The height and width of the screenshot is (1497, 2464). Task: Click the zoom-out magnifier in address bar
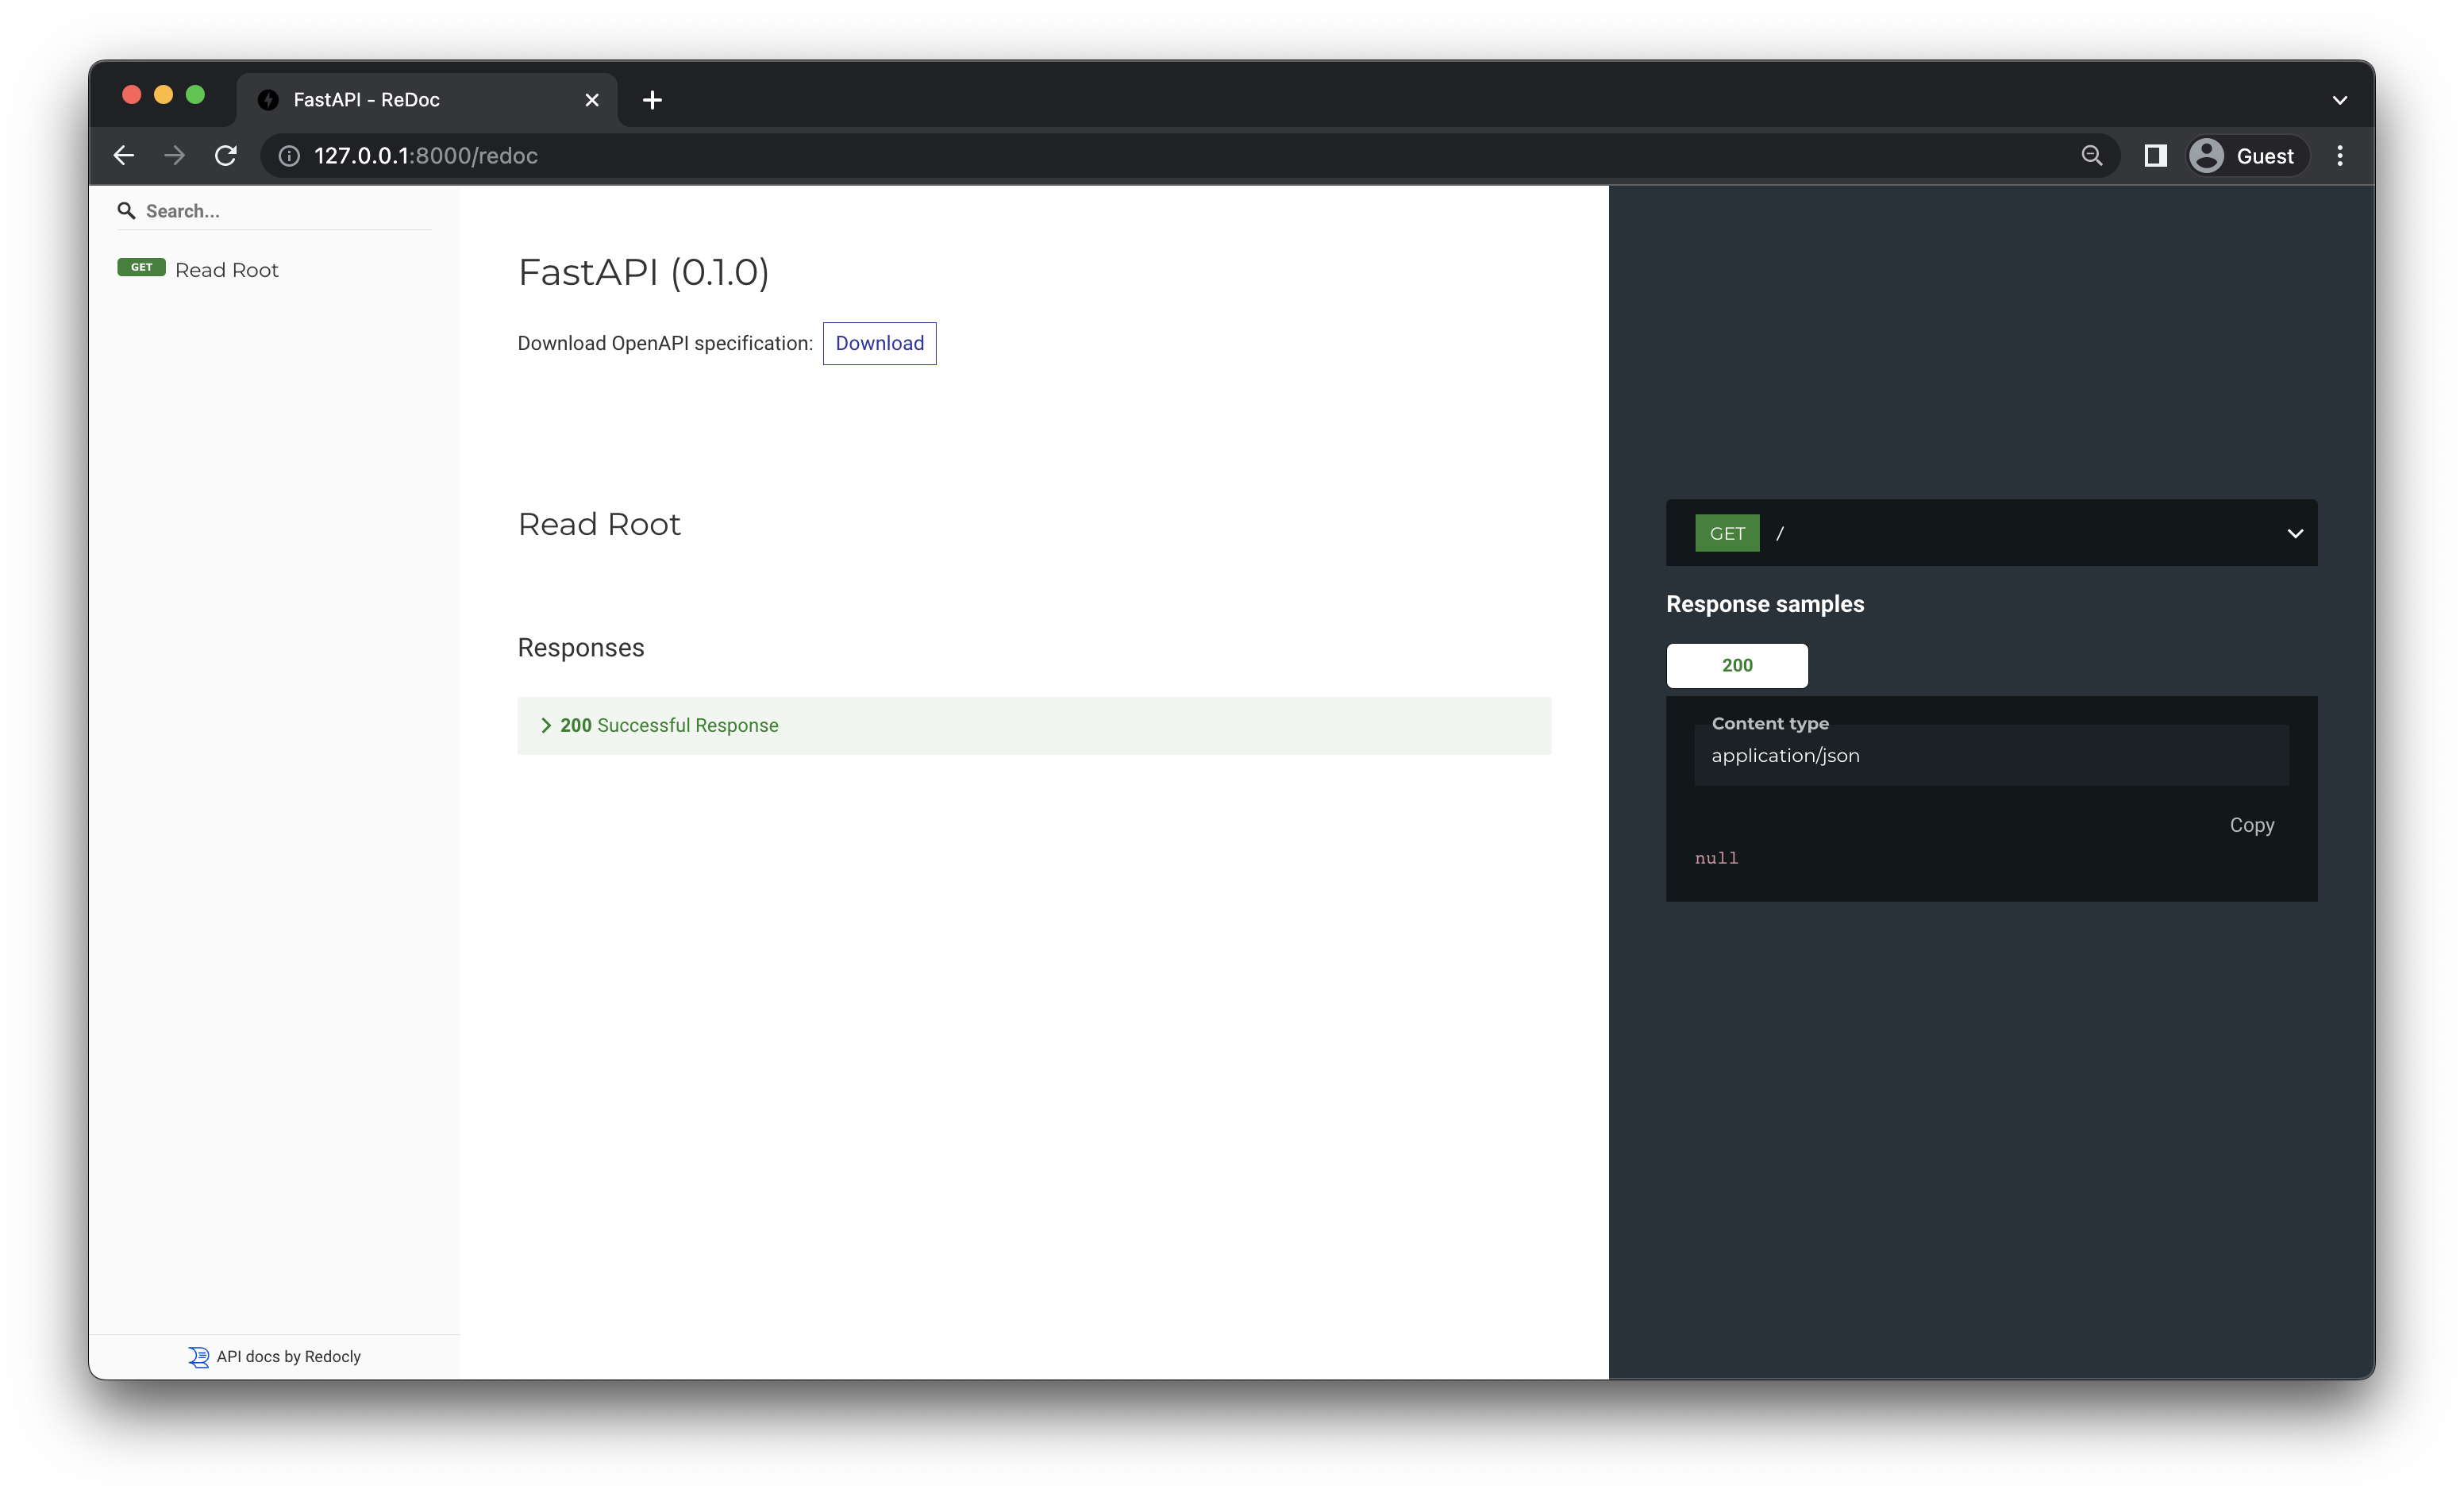(2091, 156)
